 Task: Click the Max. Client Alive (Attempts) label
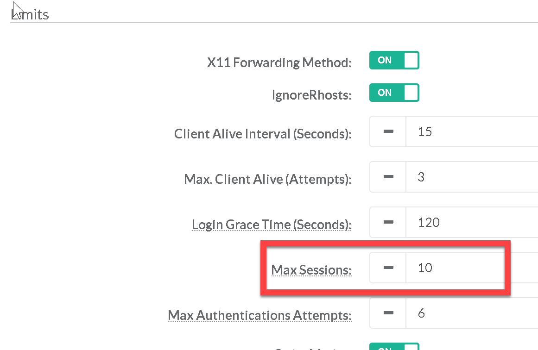coord(267,179)
